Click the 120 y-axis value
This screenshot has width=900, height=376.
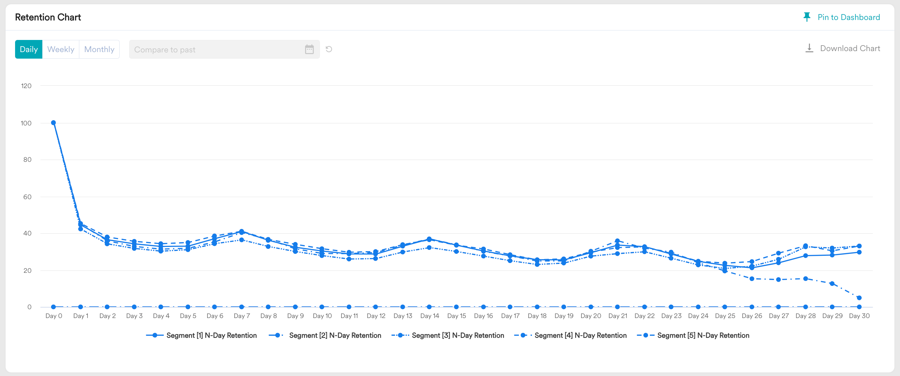[x=26, y=86]
